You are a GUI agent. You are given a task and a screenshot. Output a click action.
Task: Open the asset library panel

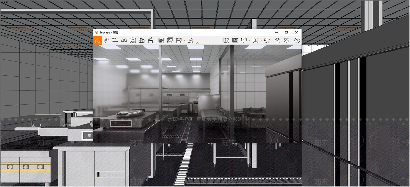point(235,40)
